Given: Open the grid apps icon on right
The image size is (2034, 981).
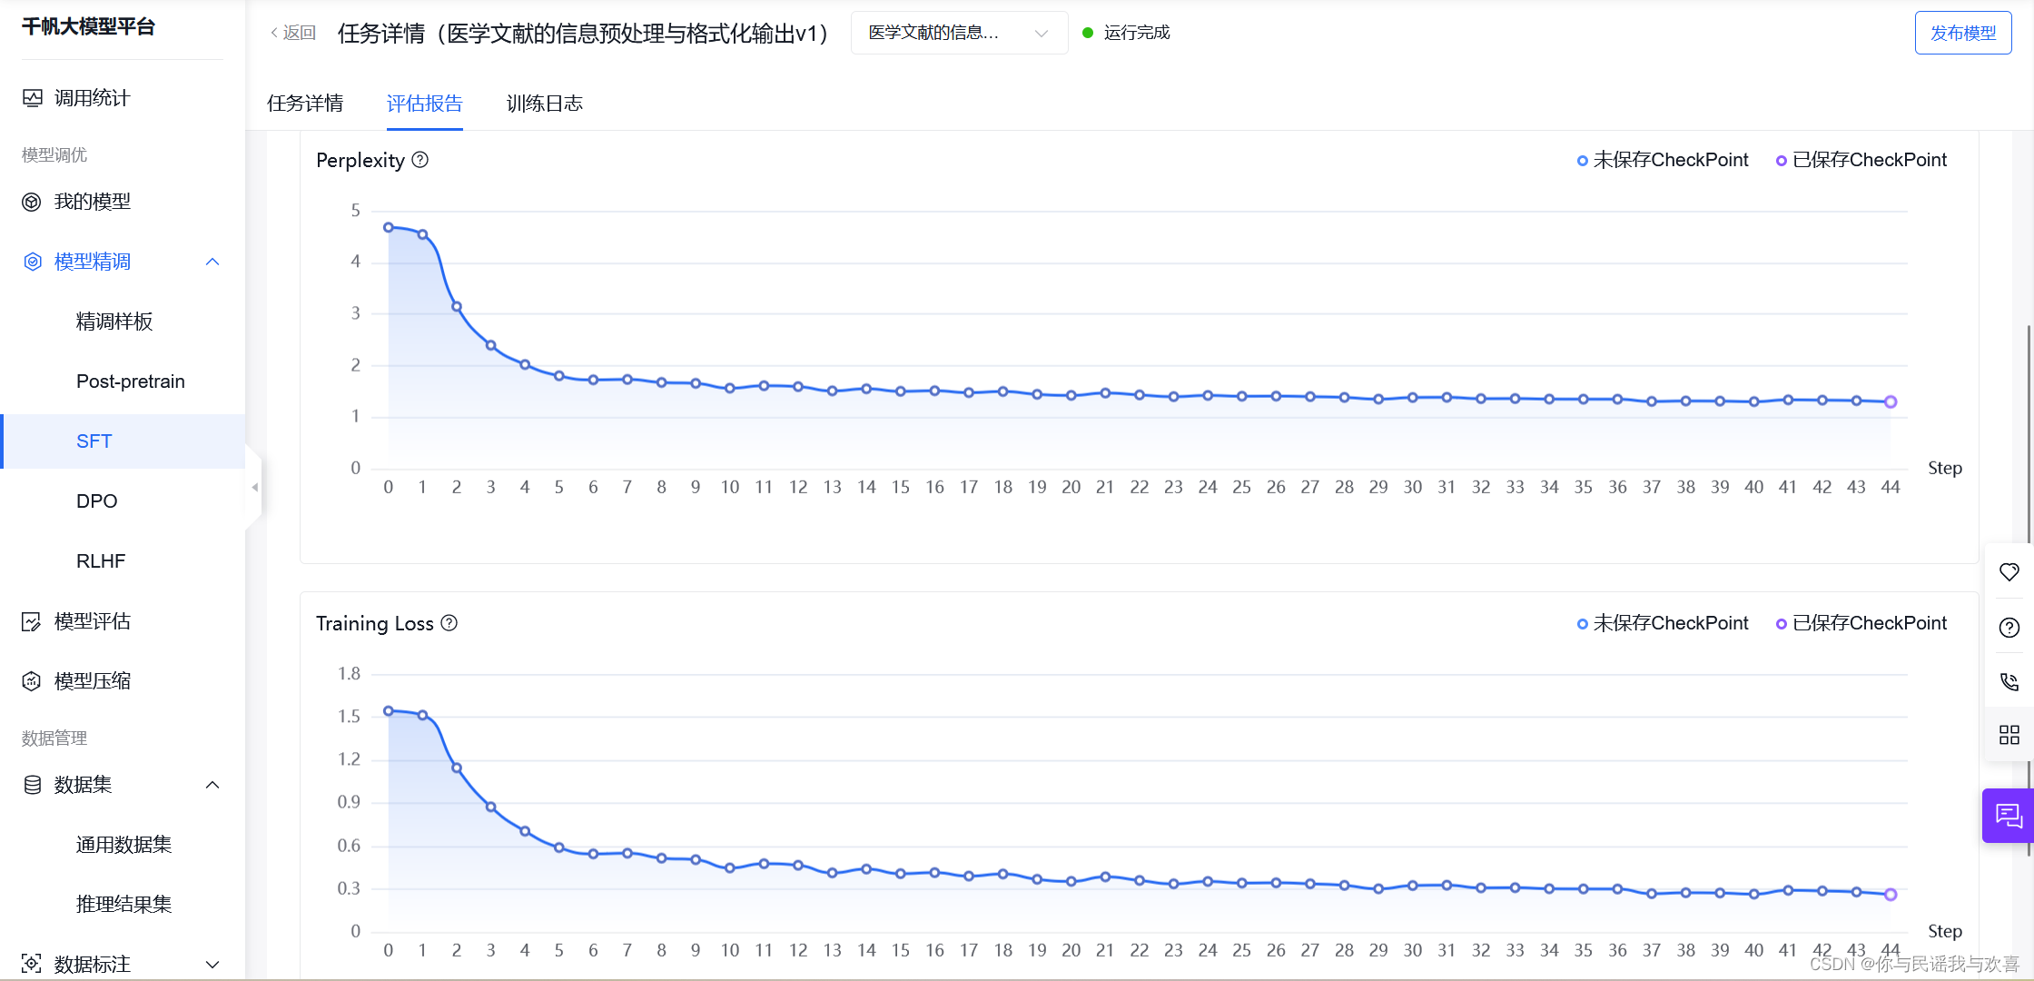Looking at the screenshot, I should tap(2009, 735).
